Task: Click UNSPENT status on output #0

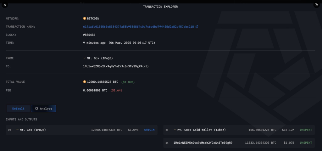Action: tap(306, 130)
